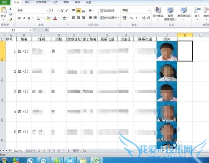Select column J header
Image resolution: width=209 pixels, height=163 pixels.
point(167,35)
